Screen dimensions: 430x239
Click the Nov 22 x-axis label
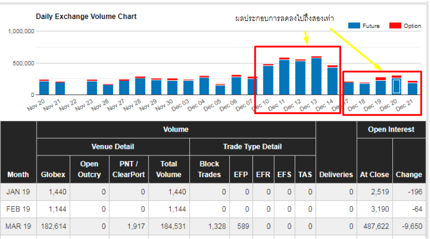coord(68,105)
